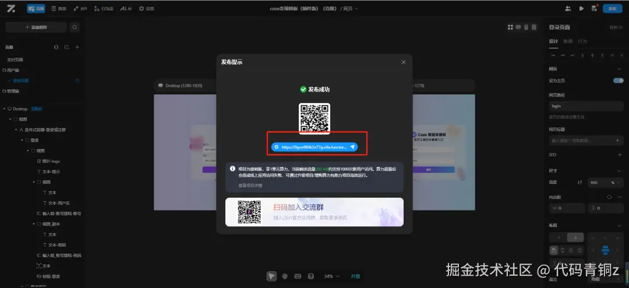Viewport: 629px width, 288px height.
Task: Click the Zion logo icon
Action: (x=11, y=8)
